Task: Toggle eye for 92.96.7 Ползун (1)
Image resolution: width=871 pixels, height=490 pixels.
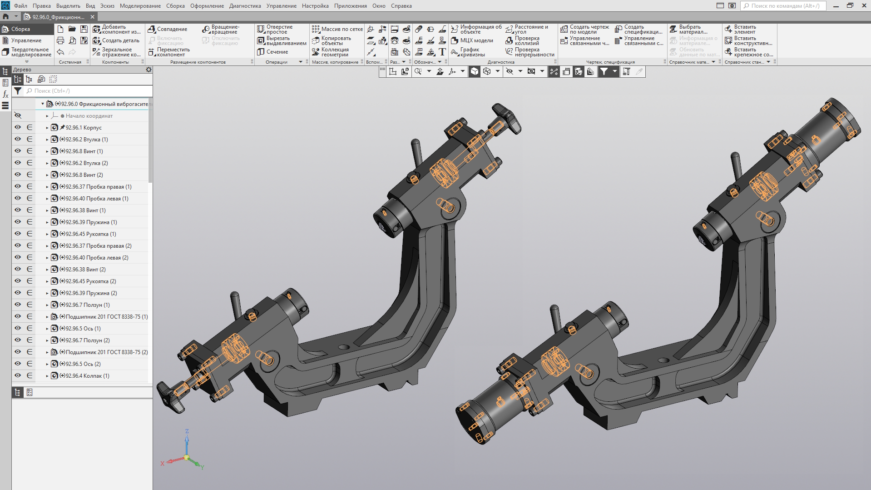Action: [18, 305]
